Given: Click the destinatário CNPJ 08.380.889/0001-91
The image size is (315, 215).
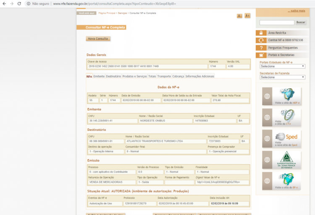Looking at the screenshot, I should pyautogui.click(x=101, y=141).
